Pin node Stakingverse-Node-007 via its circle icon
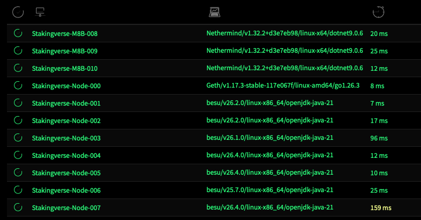 click(x=18, y=207)
